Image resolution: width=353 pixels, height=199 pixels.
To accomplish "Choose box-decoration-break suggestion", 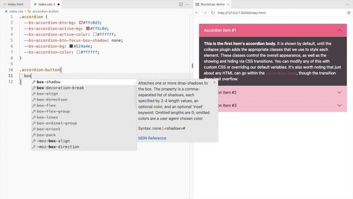I will (x=84, y=88).
